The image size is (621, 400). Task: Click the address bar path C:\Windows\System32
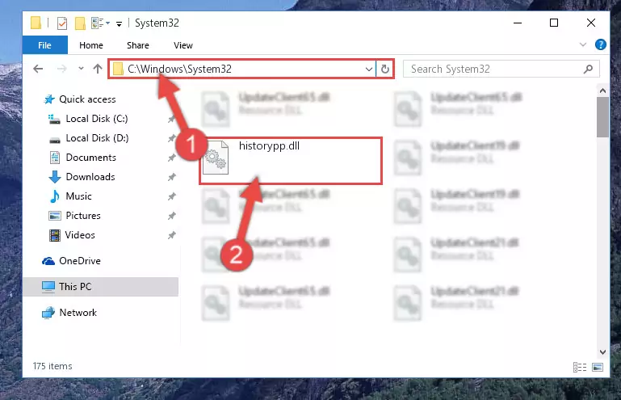pos(179,69)
